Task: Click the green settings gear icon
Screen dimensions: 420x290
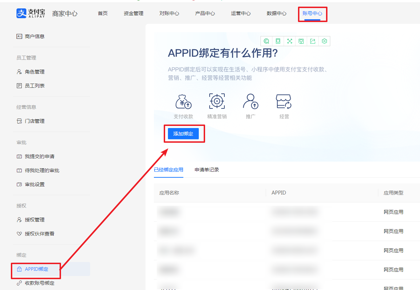Action: (324, 41)
